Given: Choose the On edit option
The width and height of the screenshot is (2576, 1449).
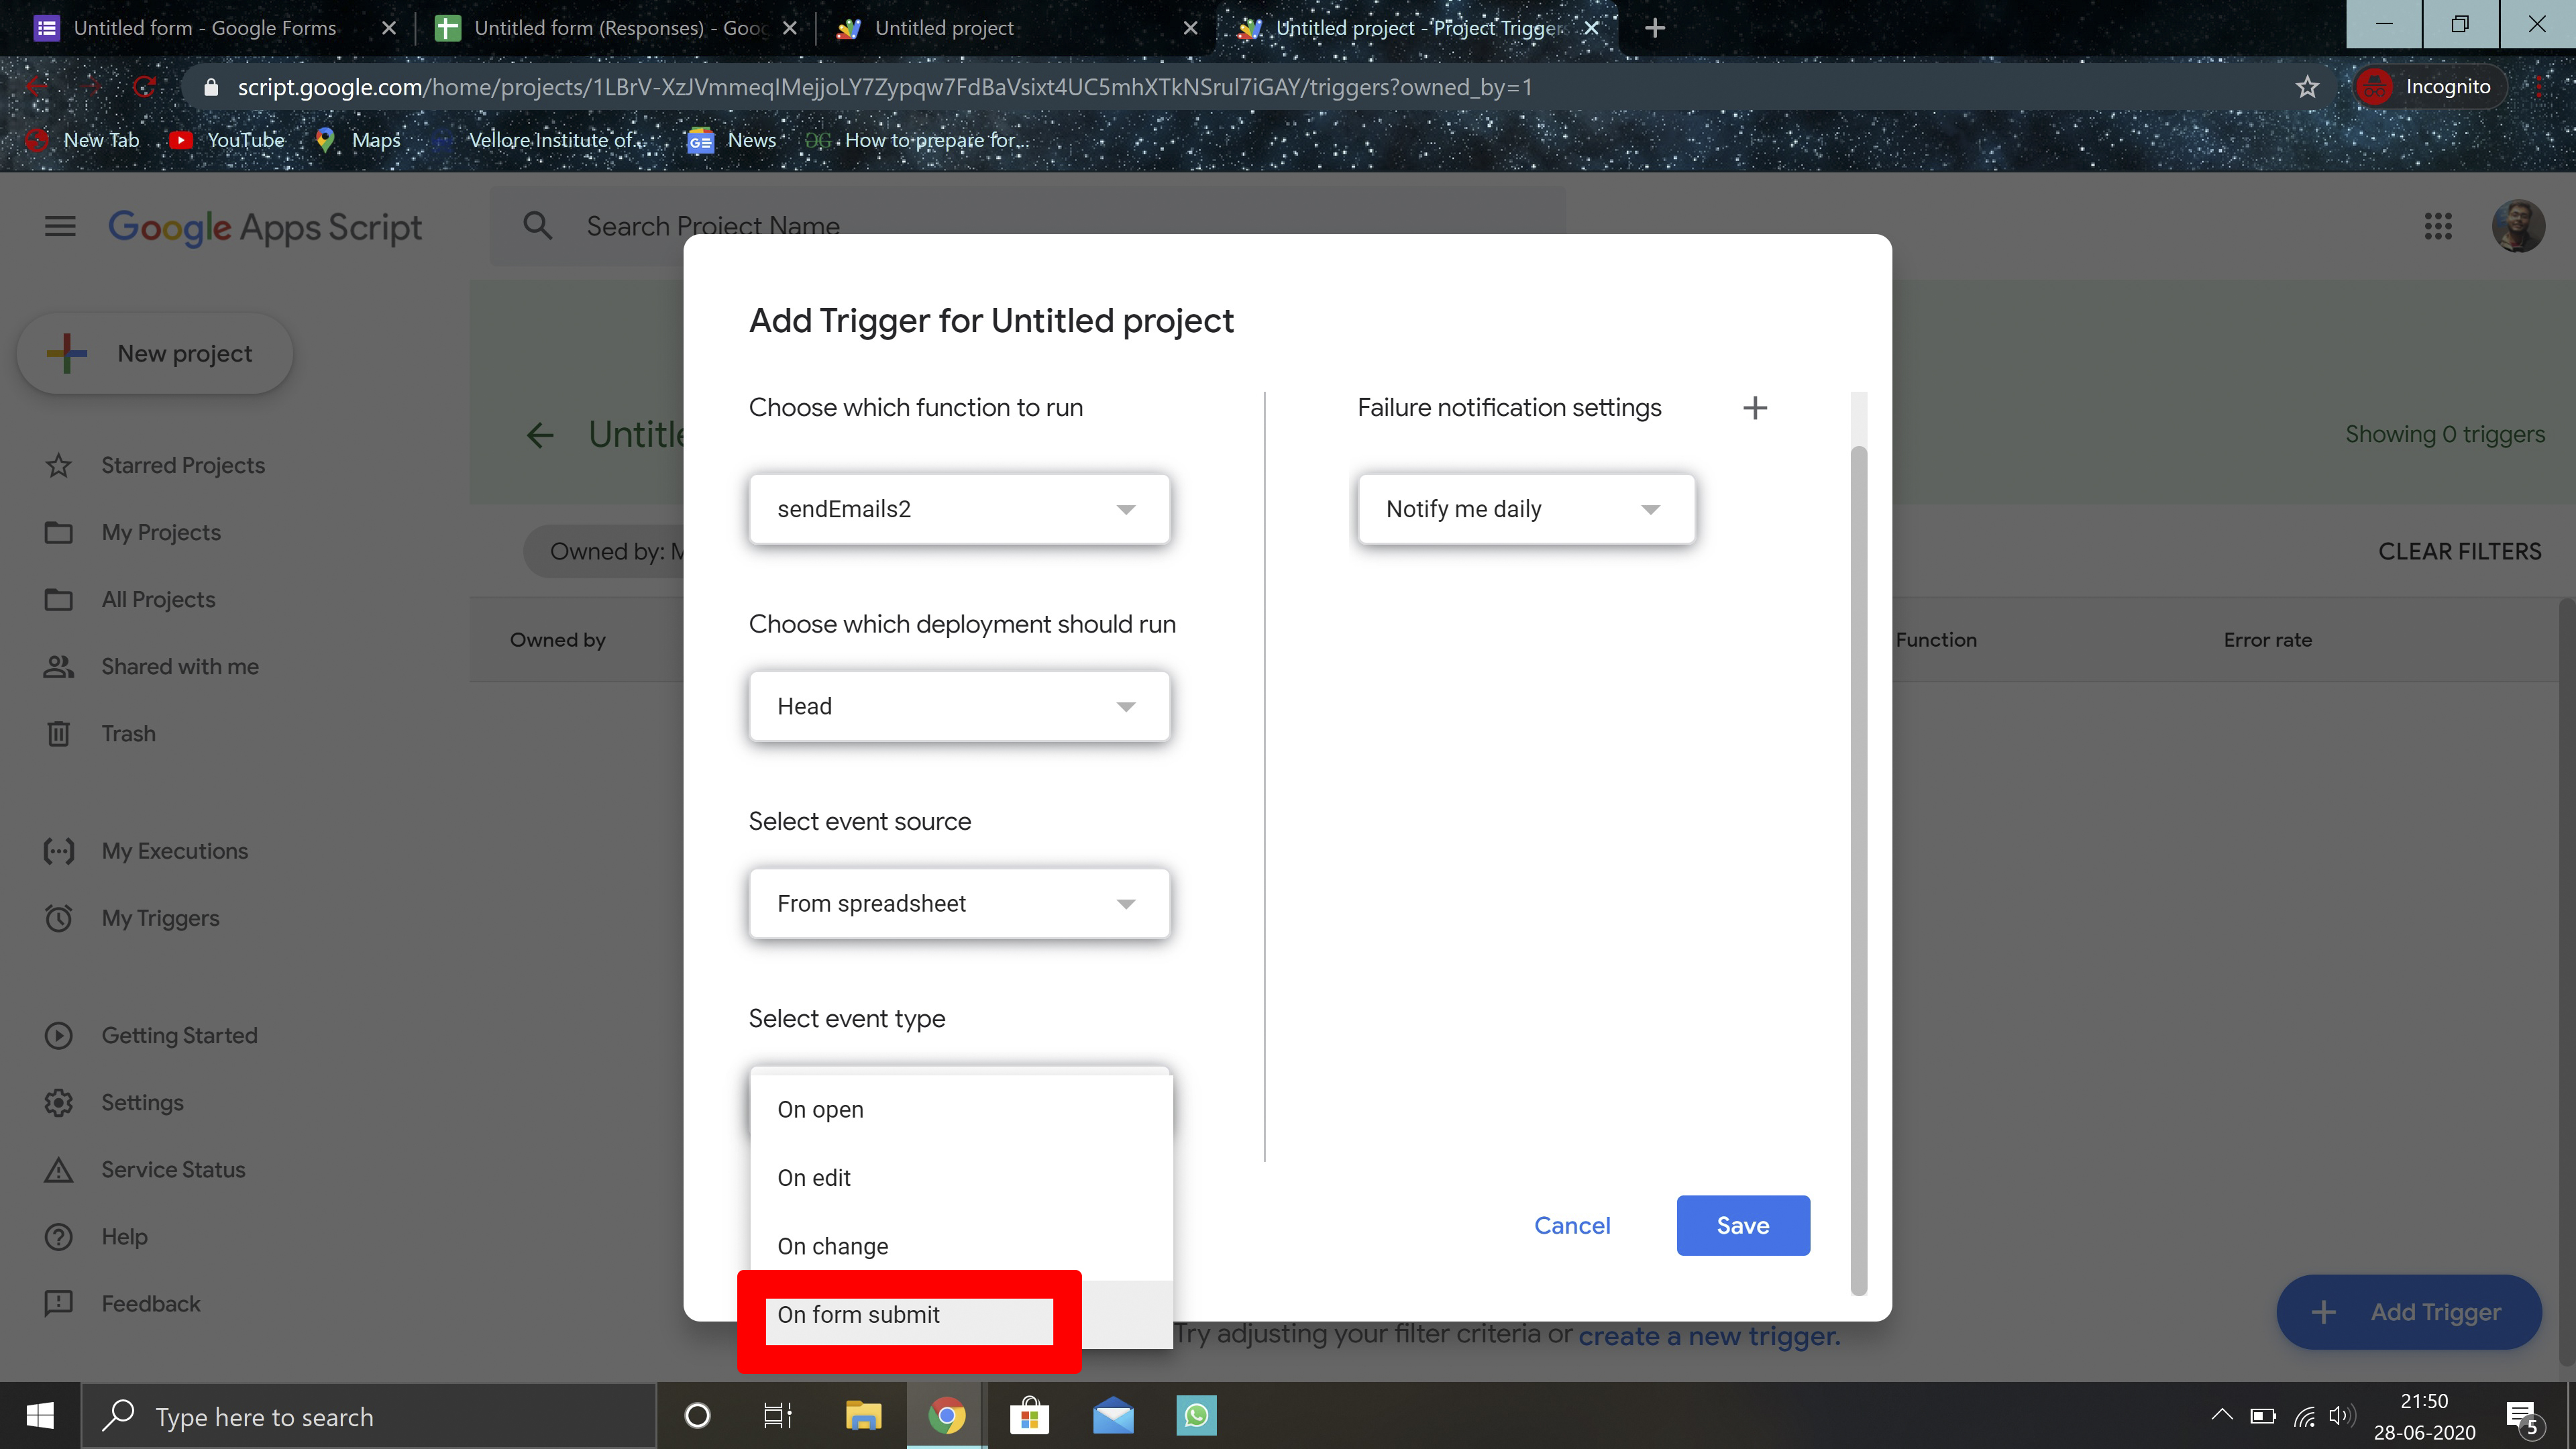Looking at the screenshot, I should (x=814, y=1178).
